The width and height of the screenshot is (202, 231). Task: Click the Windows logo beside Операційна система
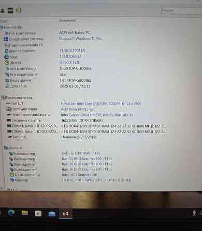click(6, 39)
